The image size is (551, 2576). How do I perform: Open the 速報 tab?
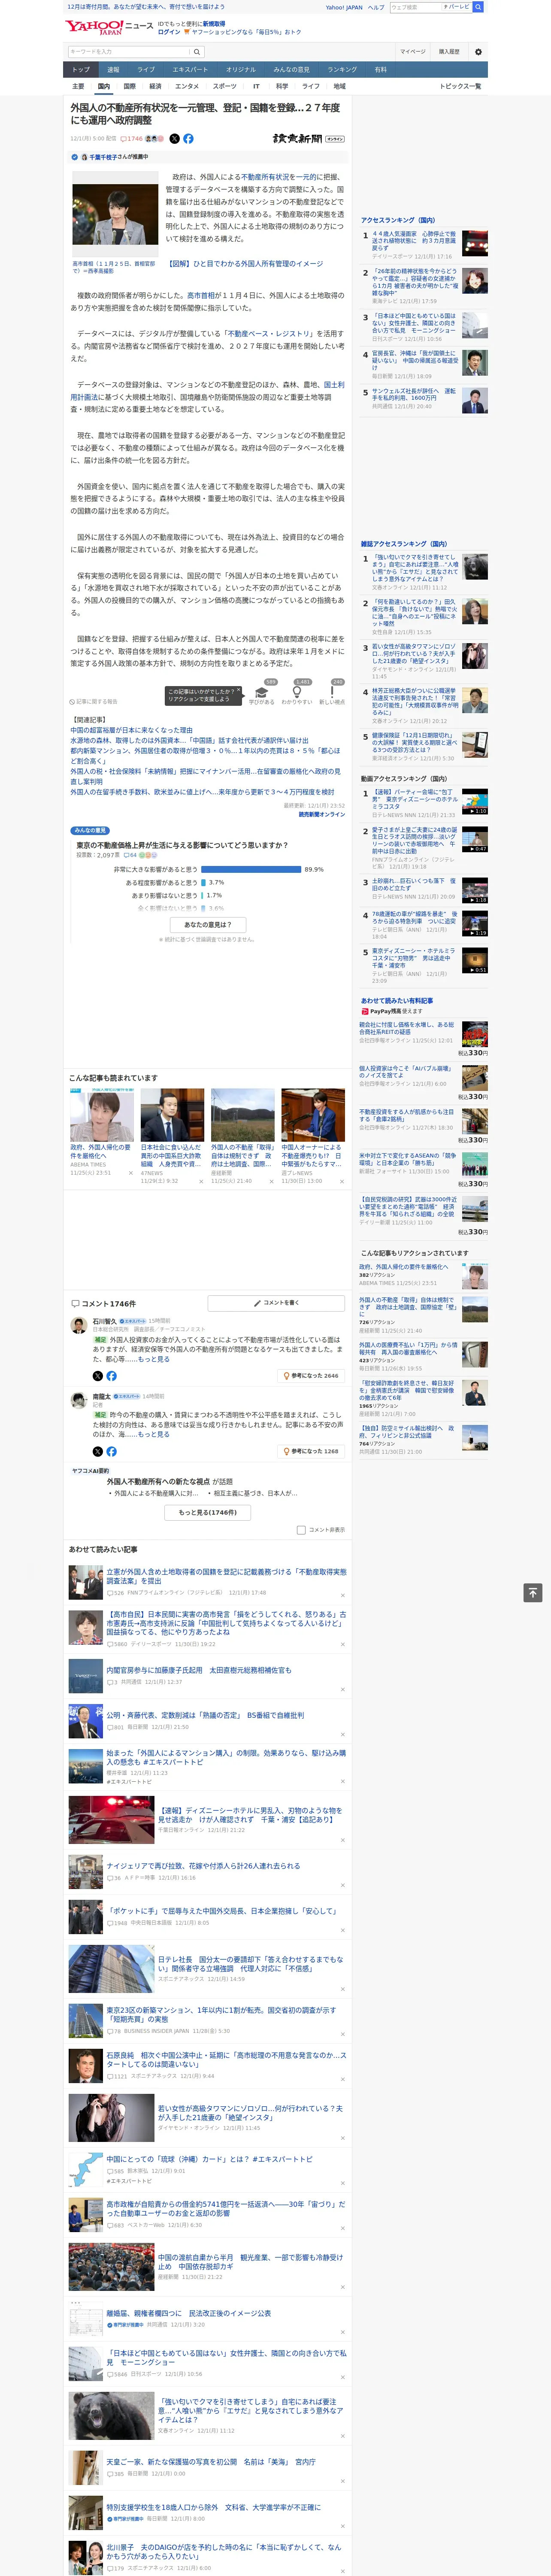(x=113, y=70)
